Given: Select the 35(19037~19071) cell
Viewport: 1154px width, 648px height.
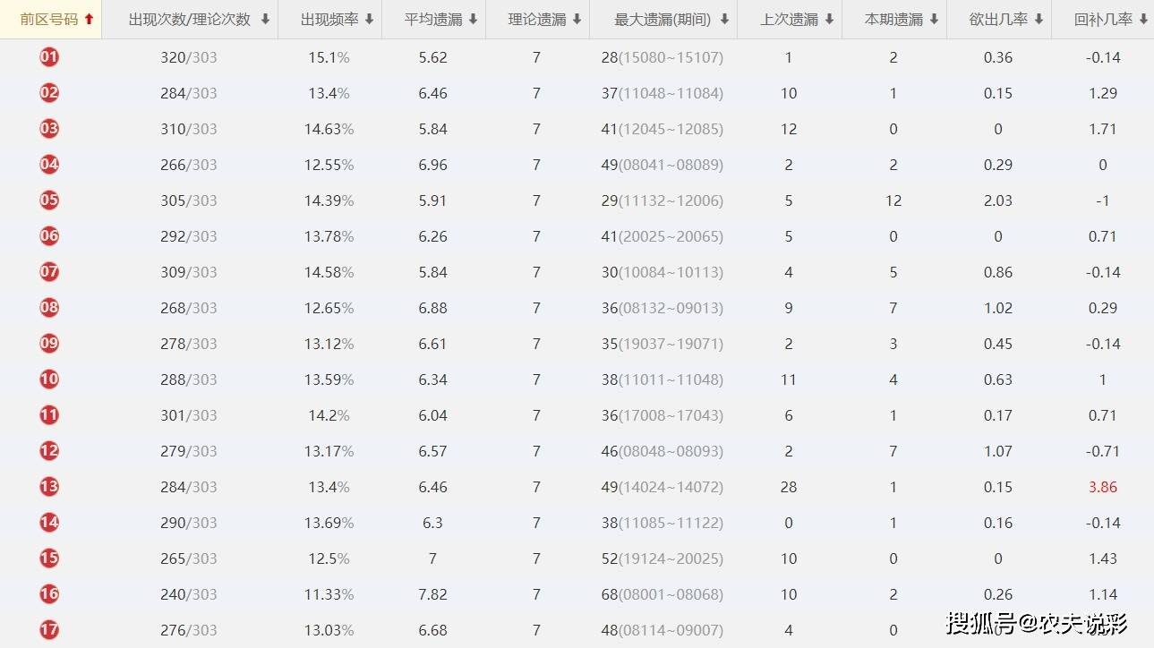Looking at the screenshot, I should pos(662,344).
